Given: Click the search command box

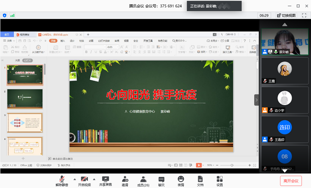Looking at the screenshot, I should click(179, 41).
